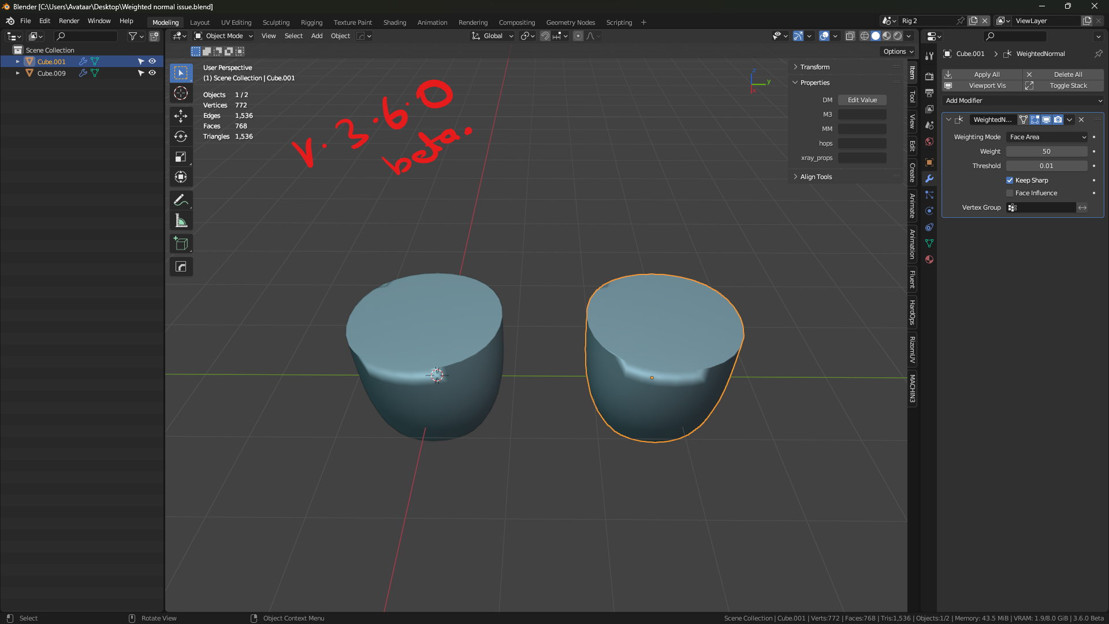Toggle the viewport overlays button

pos(824,36)
